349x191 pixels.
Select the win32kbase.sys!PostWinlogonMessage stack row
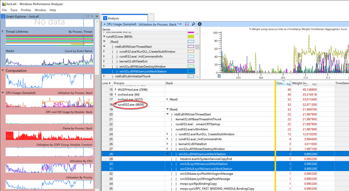pyautogui.click(x=206, y=174)
